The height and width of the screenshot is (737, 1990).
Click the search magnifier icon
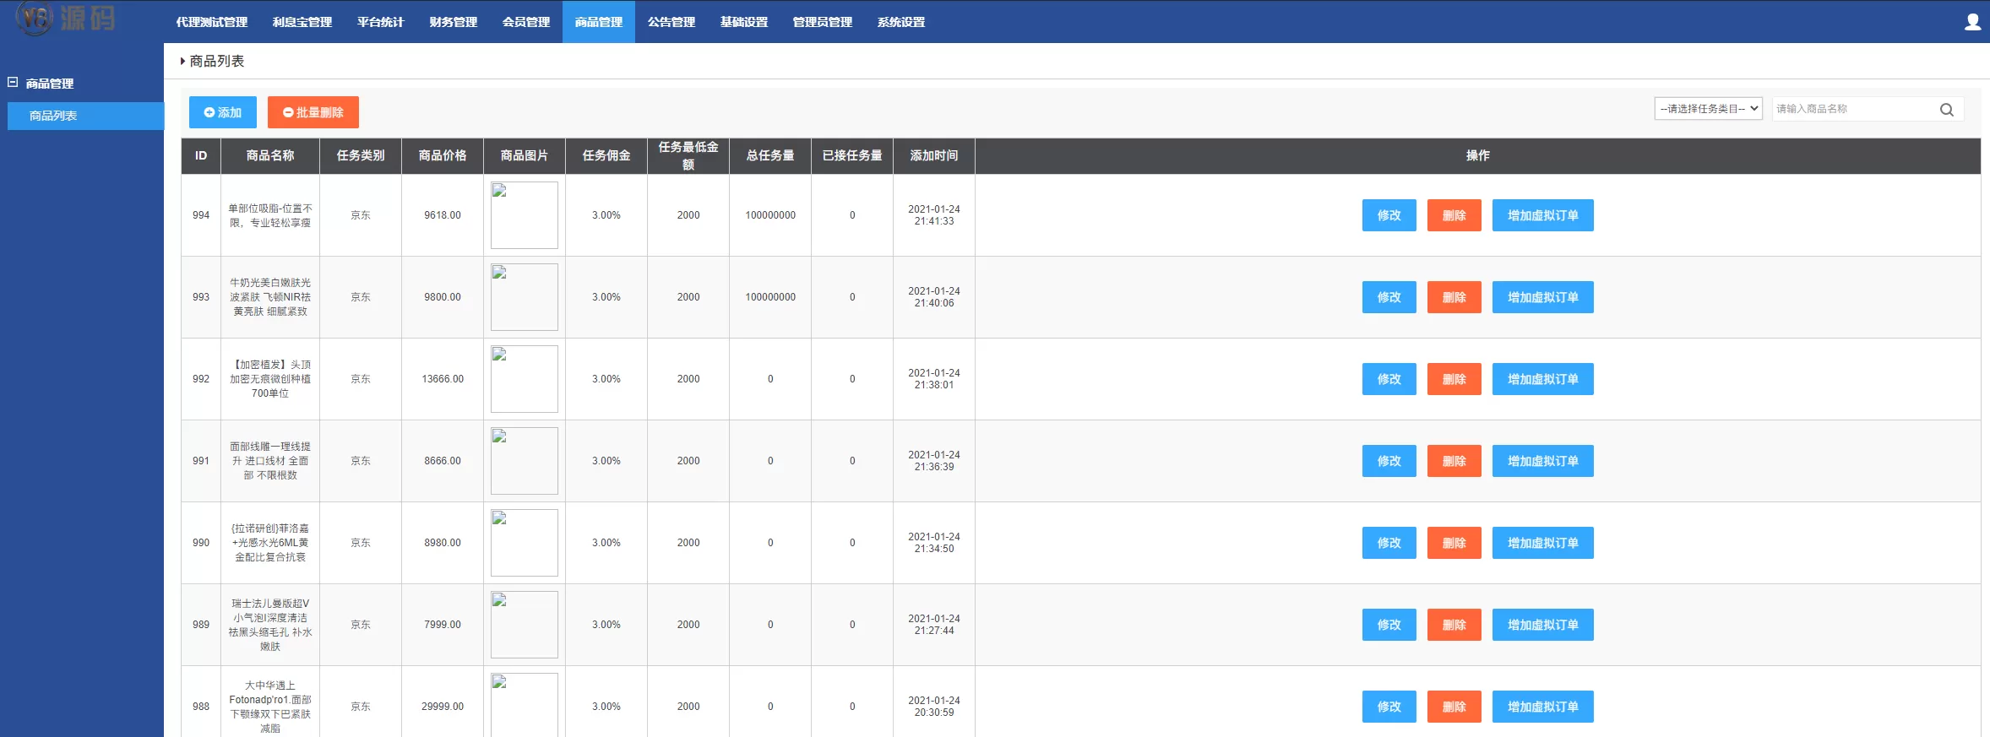1946,110
